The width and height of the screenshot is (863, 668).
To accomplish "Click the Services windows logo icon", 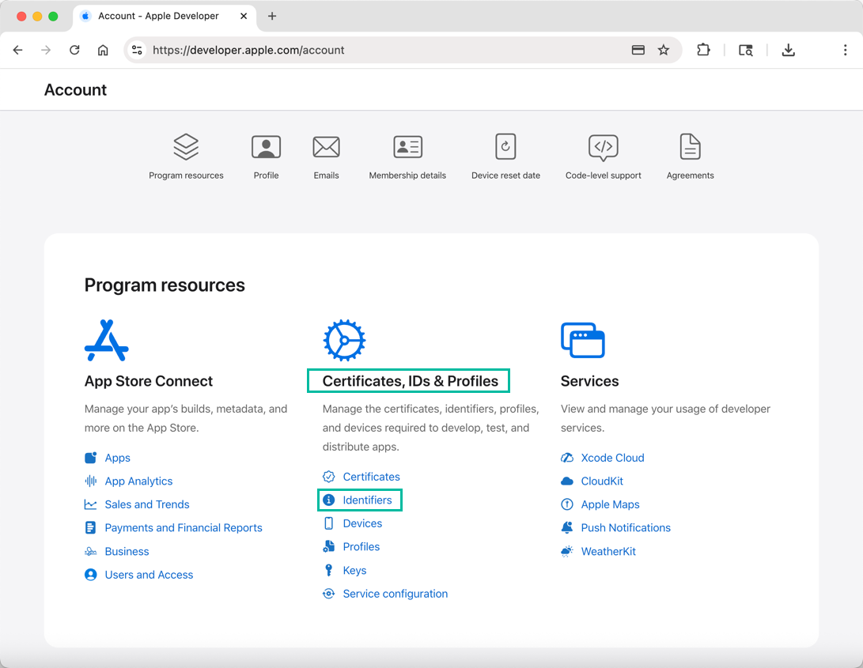I will tap(583, 340).
